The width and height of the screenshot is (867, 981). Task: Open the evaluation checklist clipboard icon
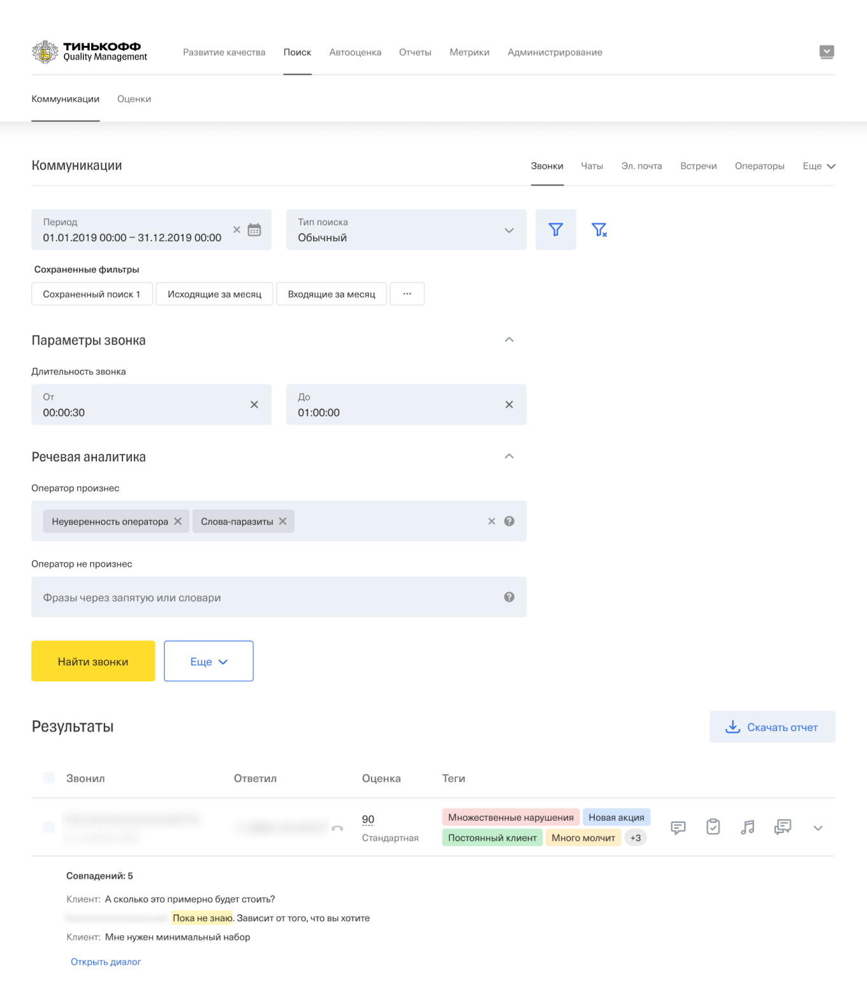tap(713, 827)
